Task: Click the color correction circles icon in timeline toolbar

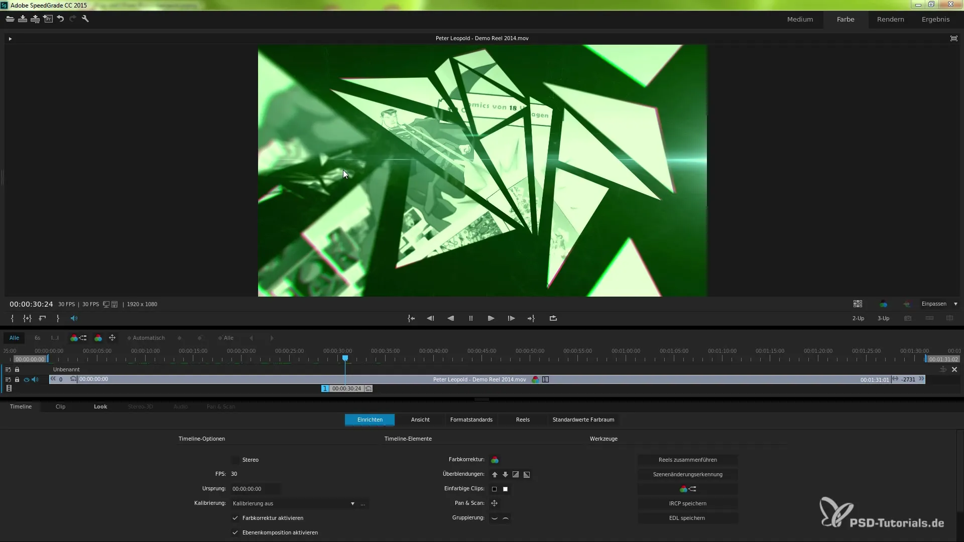Action: [x=98, y=338]
